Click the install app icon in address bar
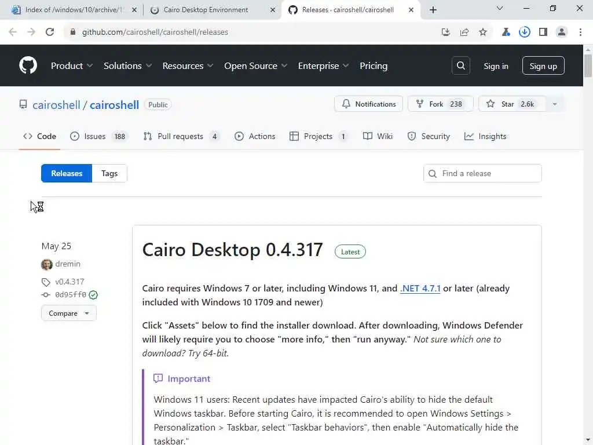This screenshot has height=445, width=593. tap(446, 32)
